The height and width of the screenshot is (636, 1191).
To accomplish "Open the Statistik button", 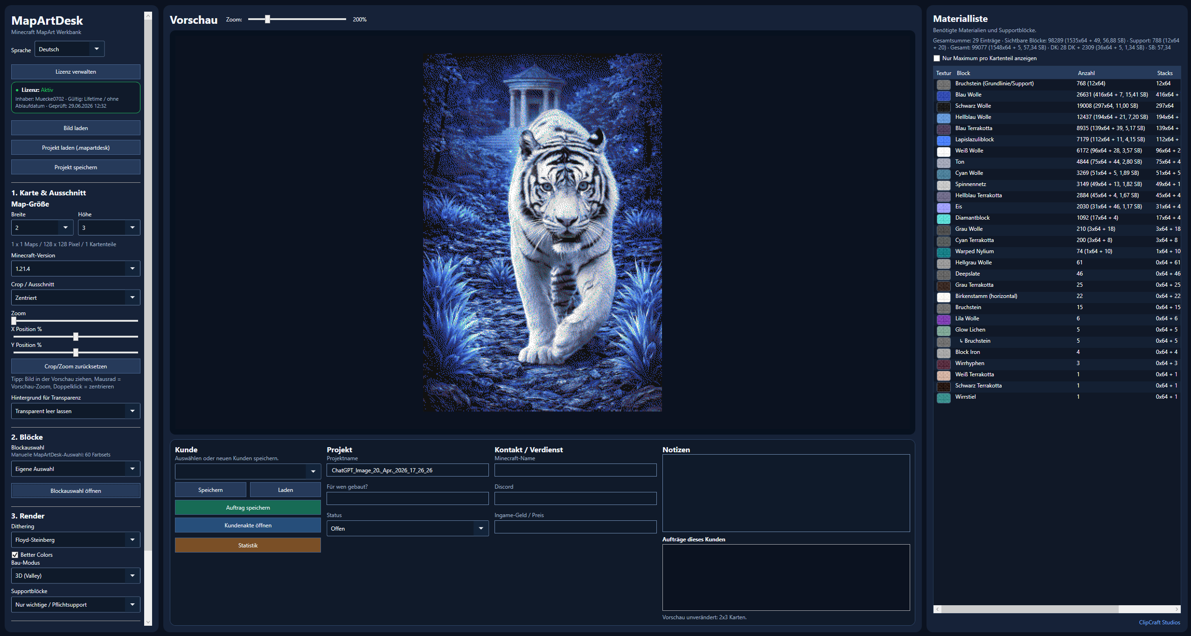I will tap(248, 546).
